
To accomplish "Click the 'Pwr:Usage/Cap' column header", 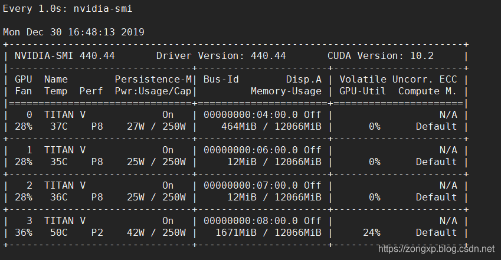I will click(x=153, y=91).
